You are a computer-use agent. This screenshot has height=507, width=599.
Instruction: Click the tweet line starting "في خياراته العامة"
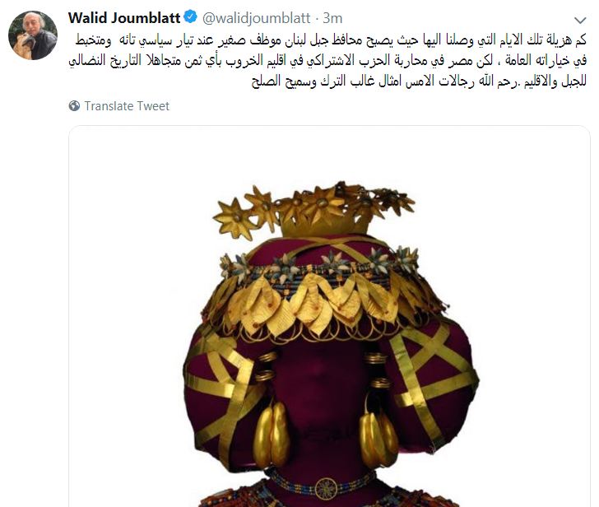pyautogui.click(x=327, y=60)
